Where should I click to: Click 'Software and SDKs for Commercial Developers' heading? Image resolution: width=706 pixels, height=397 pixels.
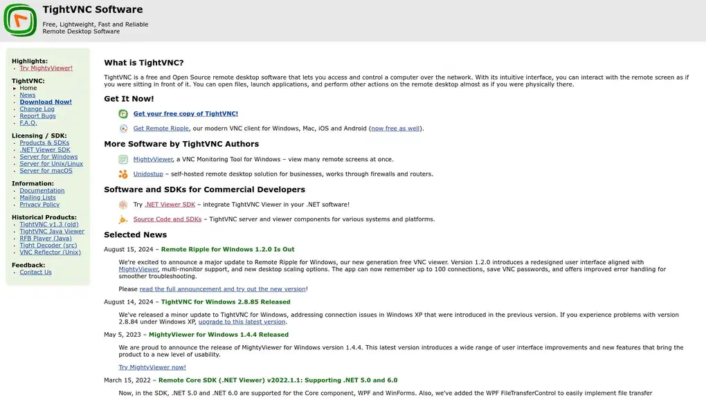pyautogui.click(x=204, y=190)
